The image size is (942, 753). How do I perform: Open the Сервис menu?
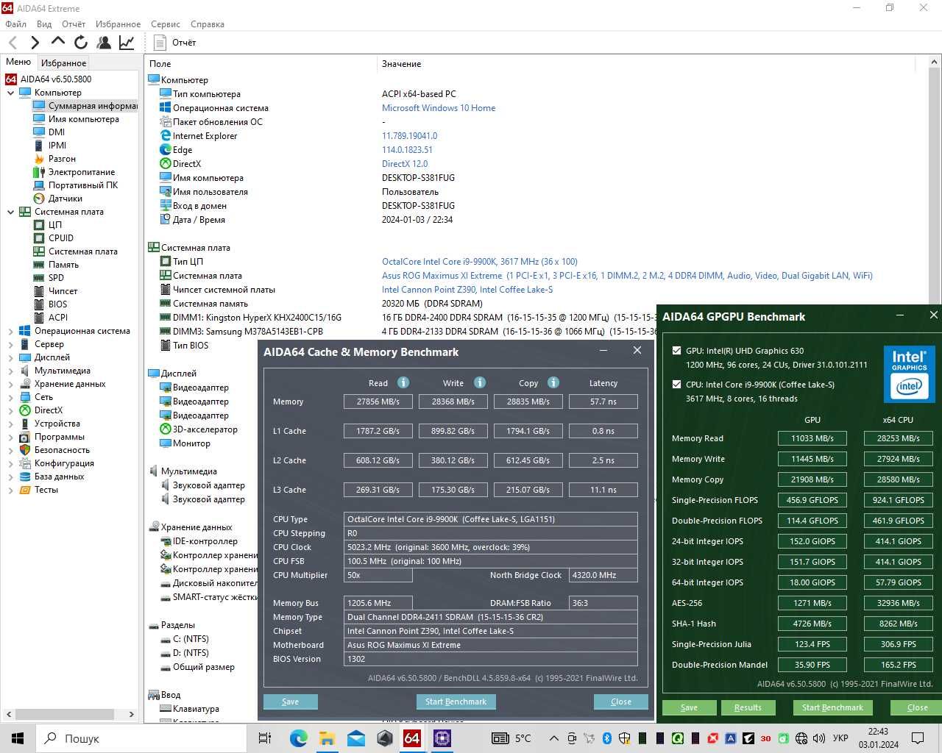coord(166,24)
